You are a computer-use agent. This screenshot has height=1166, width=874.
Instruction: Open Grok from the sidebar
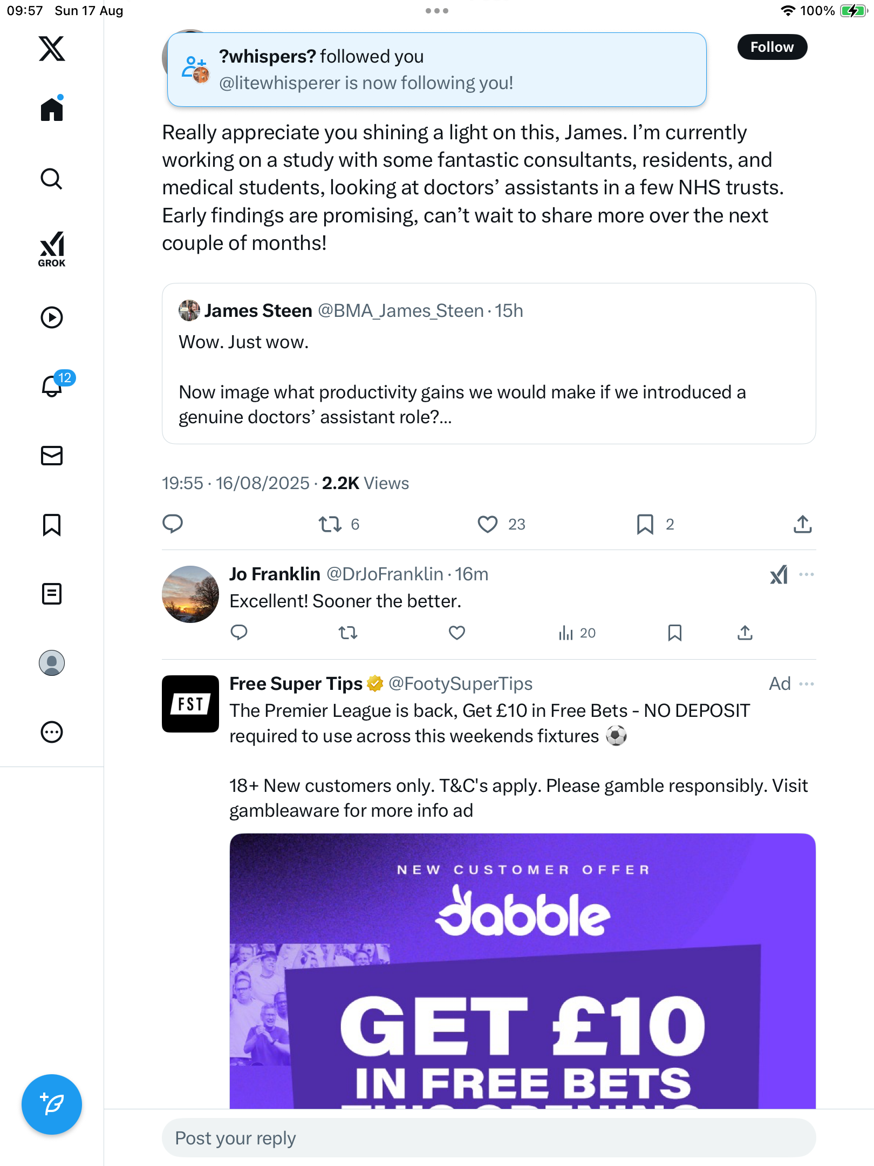pos(52,249)
